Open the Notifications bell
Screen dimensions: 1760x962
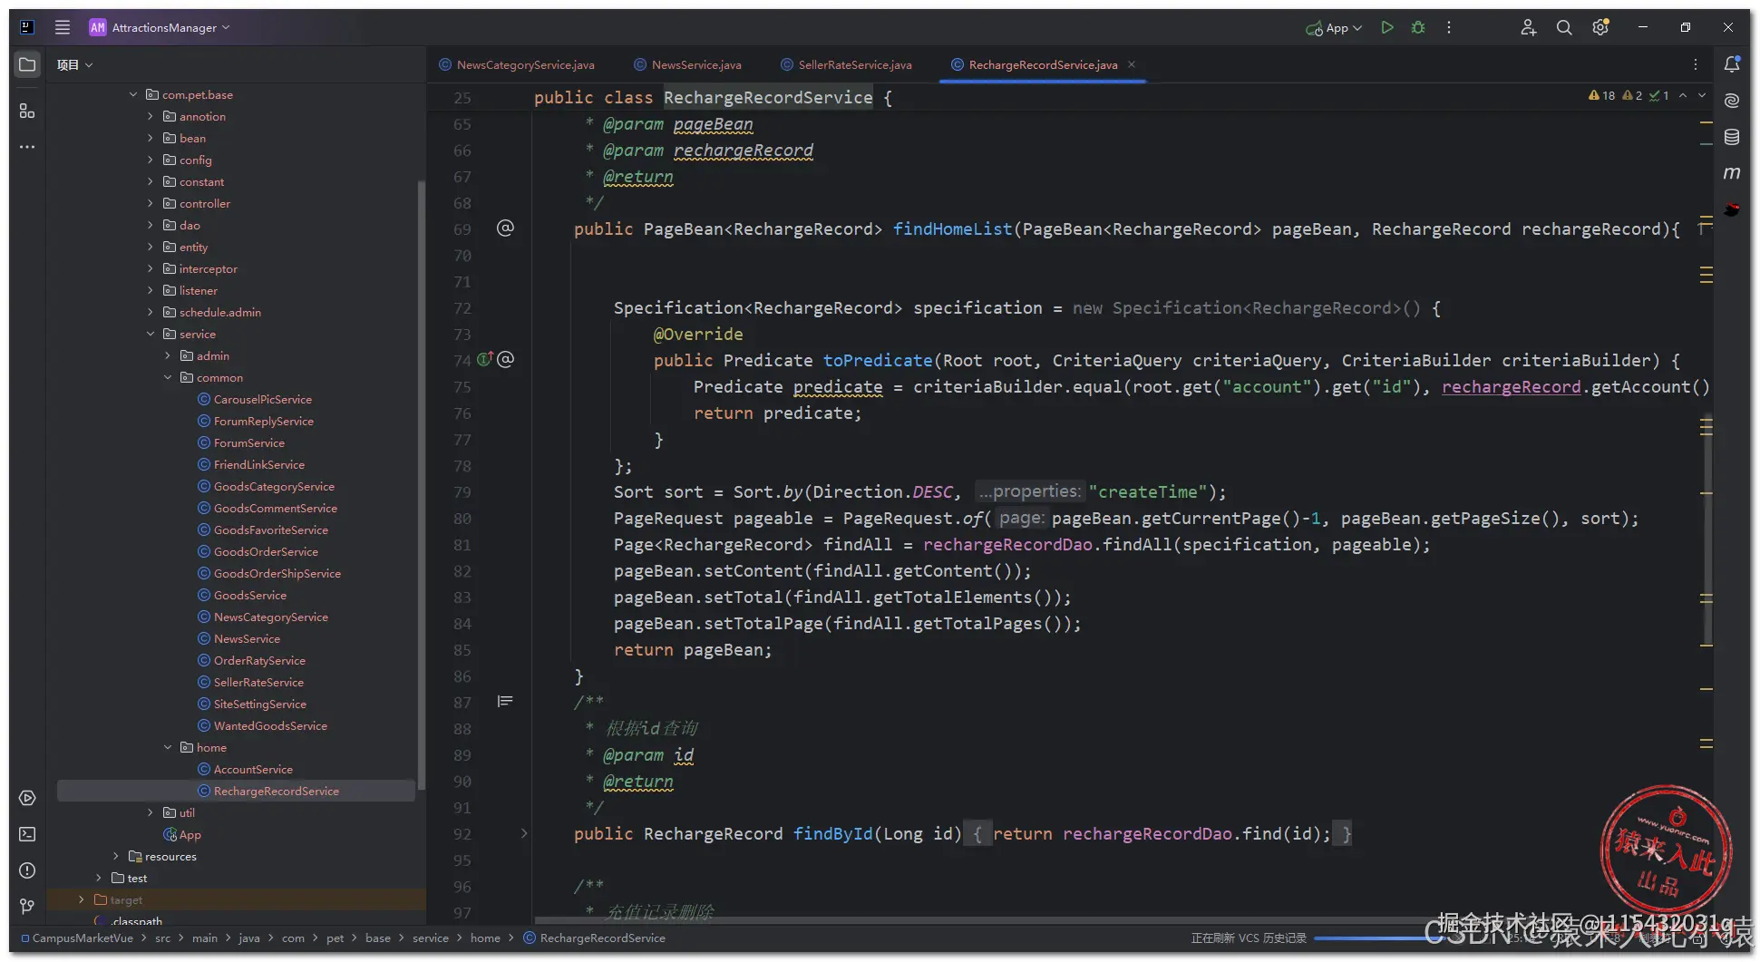pos(1732,63)
